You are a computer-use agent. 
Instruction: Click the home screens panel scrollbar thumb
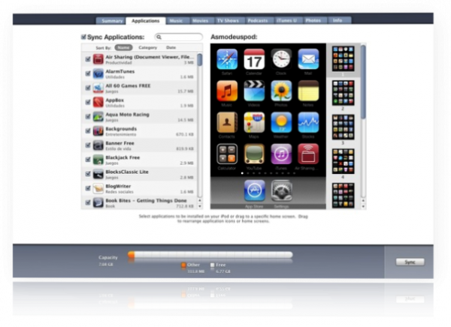[363, 82]
